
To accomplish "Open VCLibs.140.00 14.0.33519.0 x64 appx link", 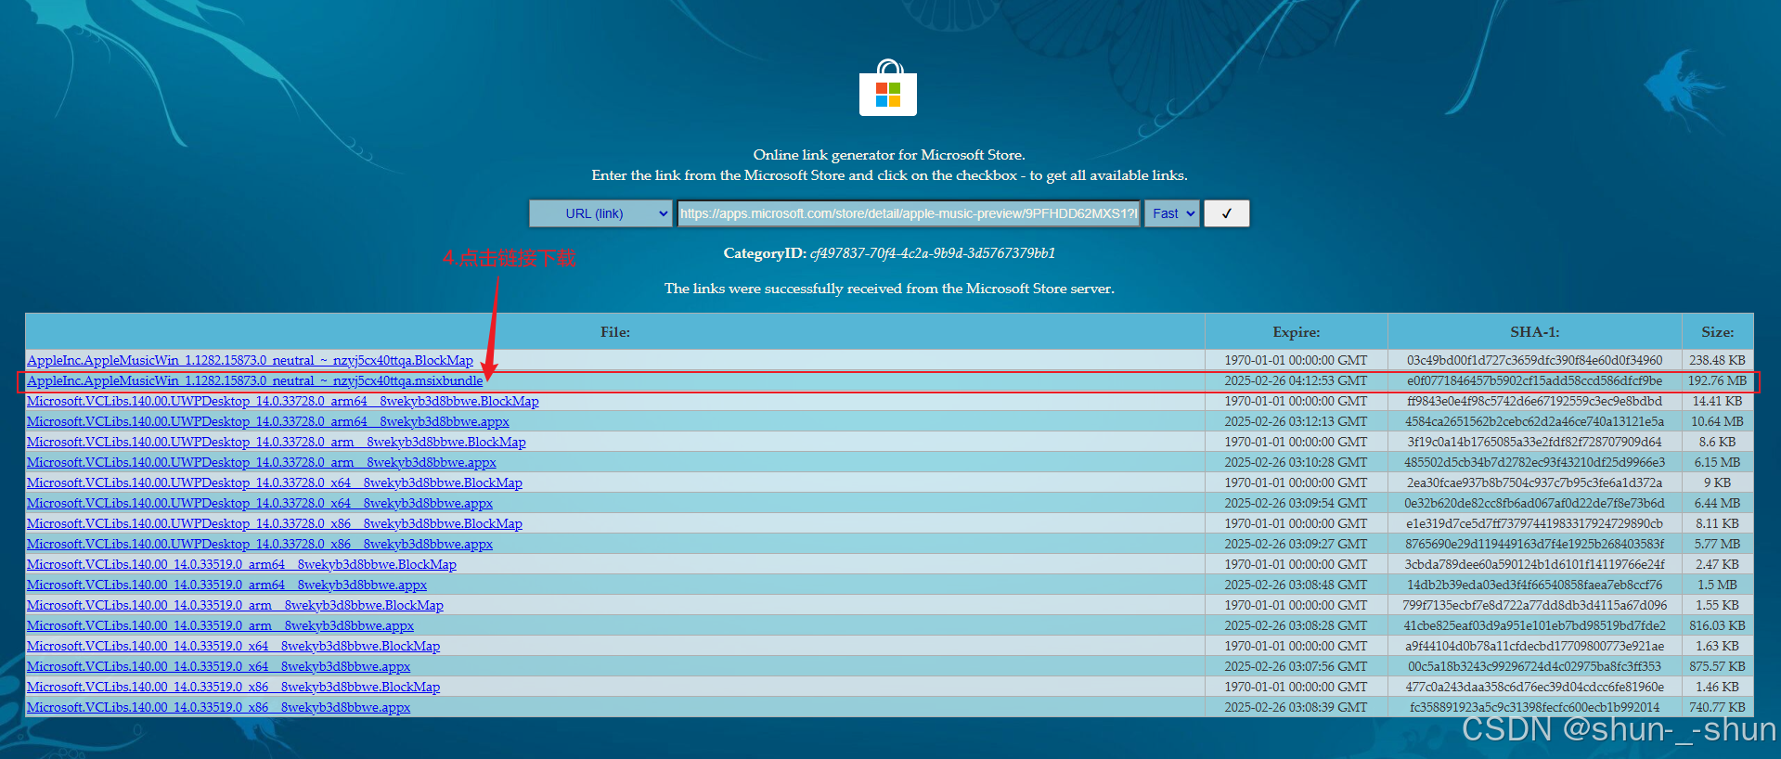I will click(218, 666).
